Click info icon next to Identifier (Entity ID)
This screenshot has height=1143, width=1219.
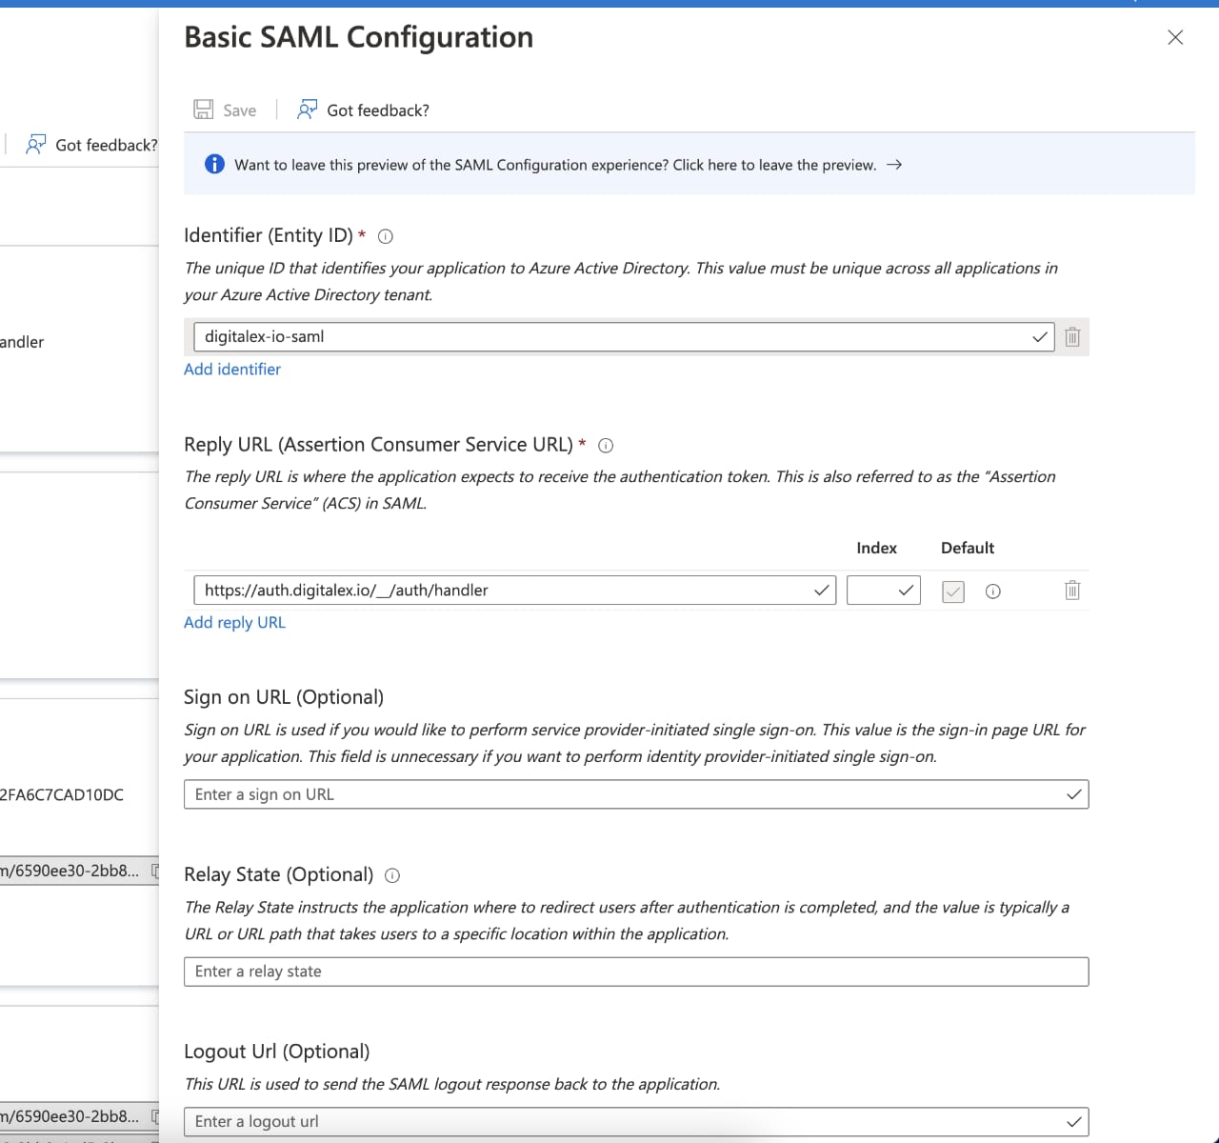coord(386,236)
